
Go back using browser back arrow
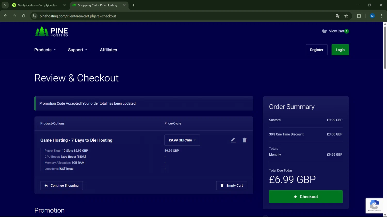pyautogui.click(x=6, y=16)
